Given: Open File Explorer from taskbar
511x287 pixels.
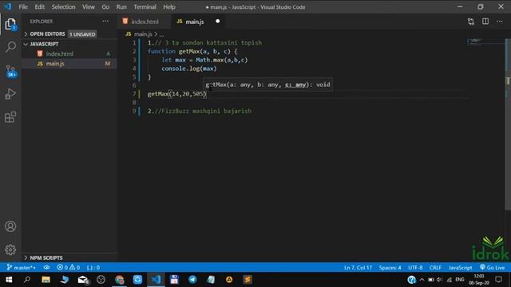Looking at the screenshot, I should (46, 280).
